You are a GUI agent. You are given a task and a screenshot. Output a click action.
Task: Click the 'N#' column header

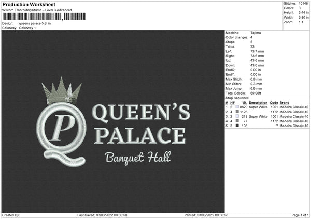point(232,103)
